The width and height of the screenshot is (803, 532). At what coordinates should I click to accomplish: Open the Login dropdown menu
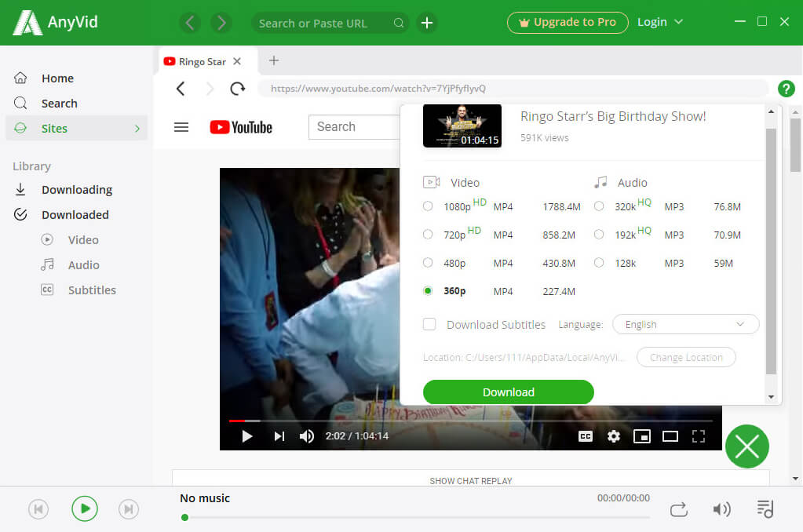[659, 23]
